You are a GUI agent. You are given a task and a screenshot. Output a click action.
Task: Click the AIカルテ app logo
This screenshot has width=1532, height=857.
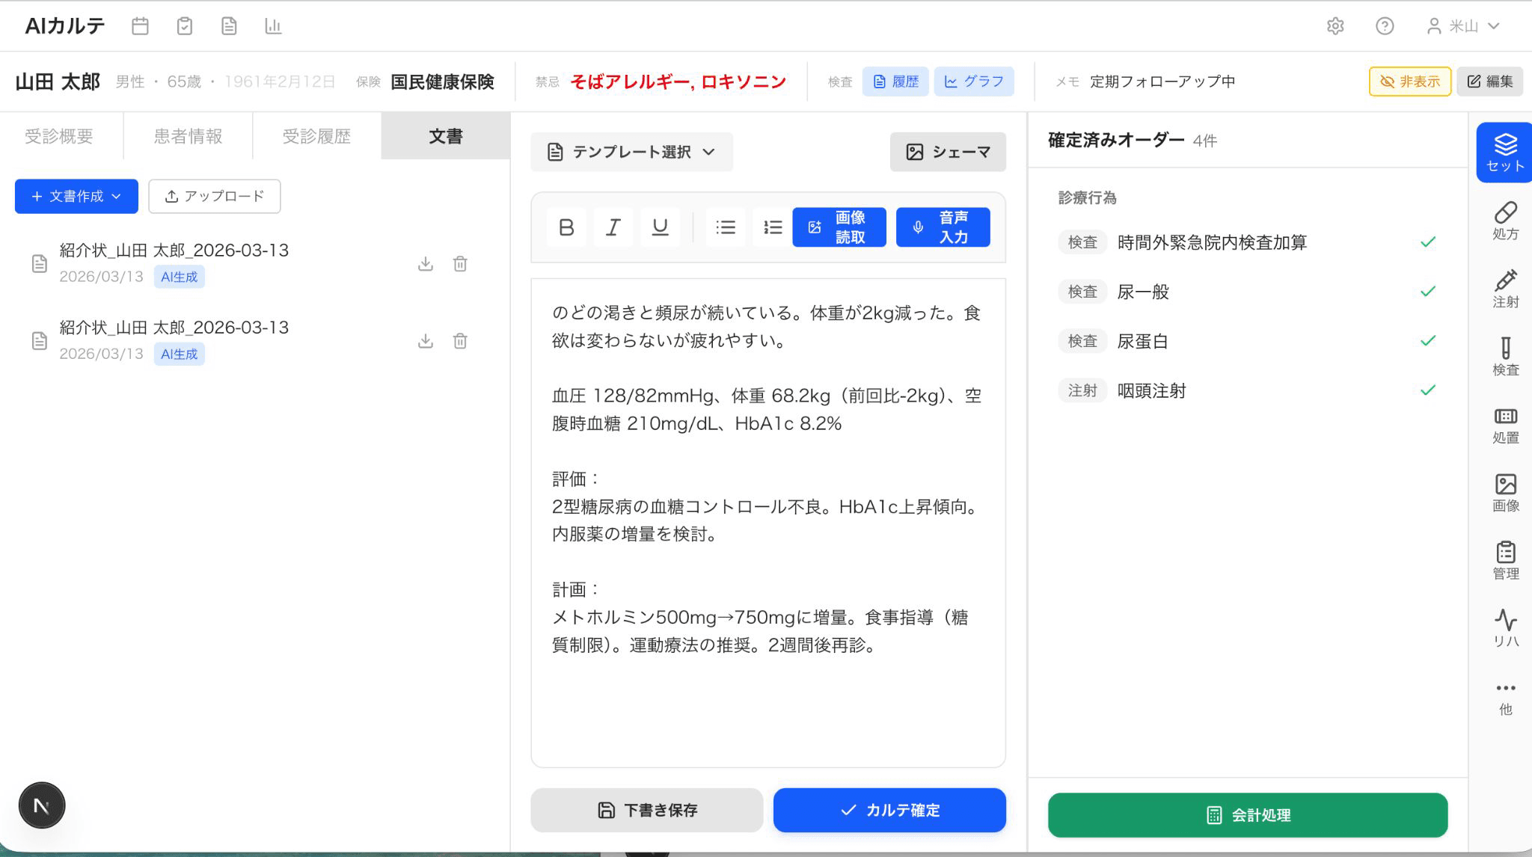pos(65,26)
